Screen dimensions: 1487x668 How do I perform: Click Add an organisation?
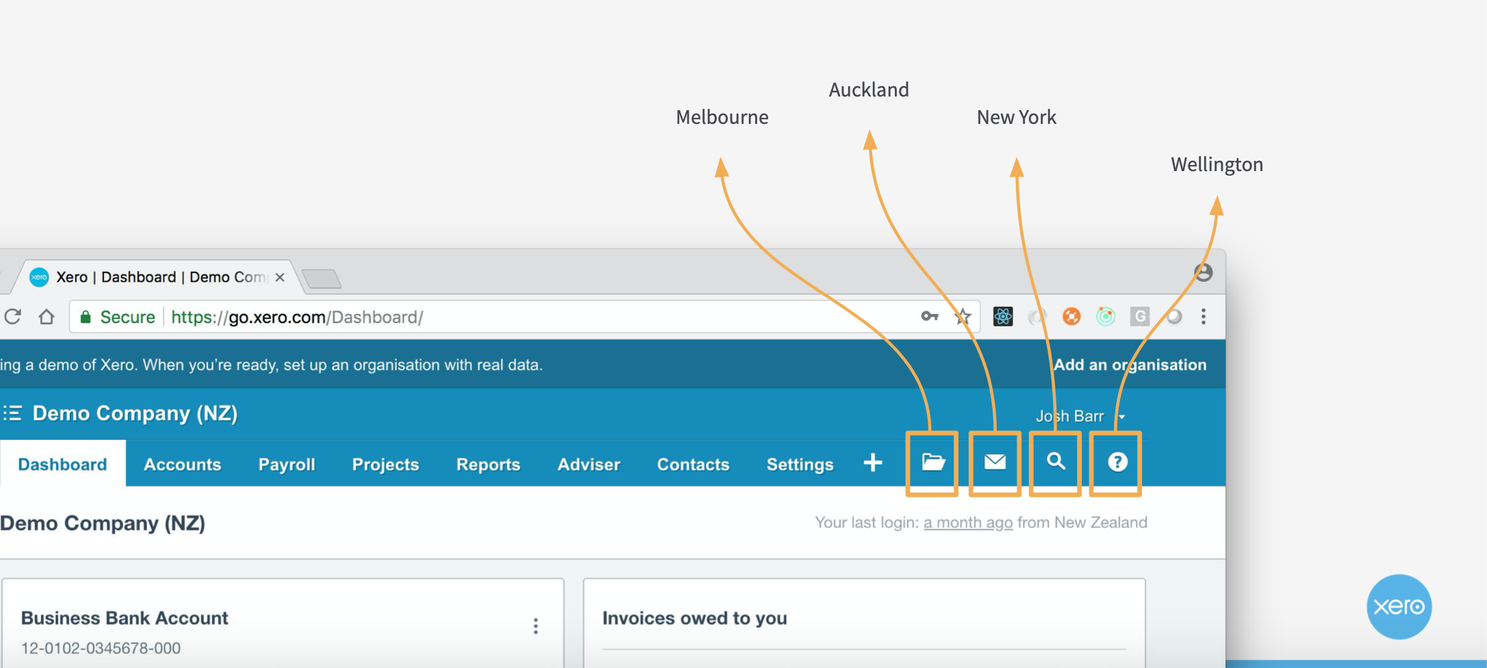tap(1128, 364)
